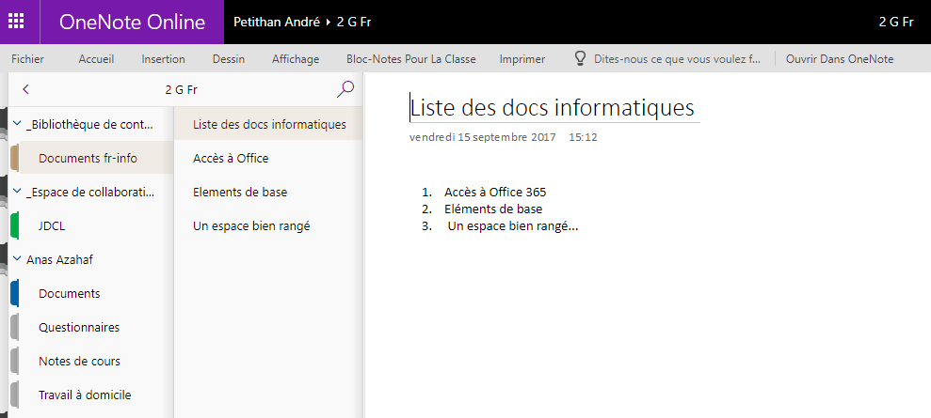Click the OneNote Online brand link
The width and height of the screenshot is (931, 418).
(132, 22)
